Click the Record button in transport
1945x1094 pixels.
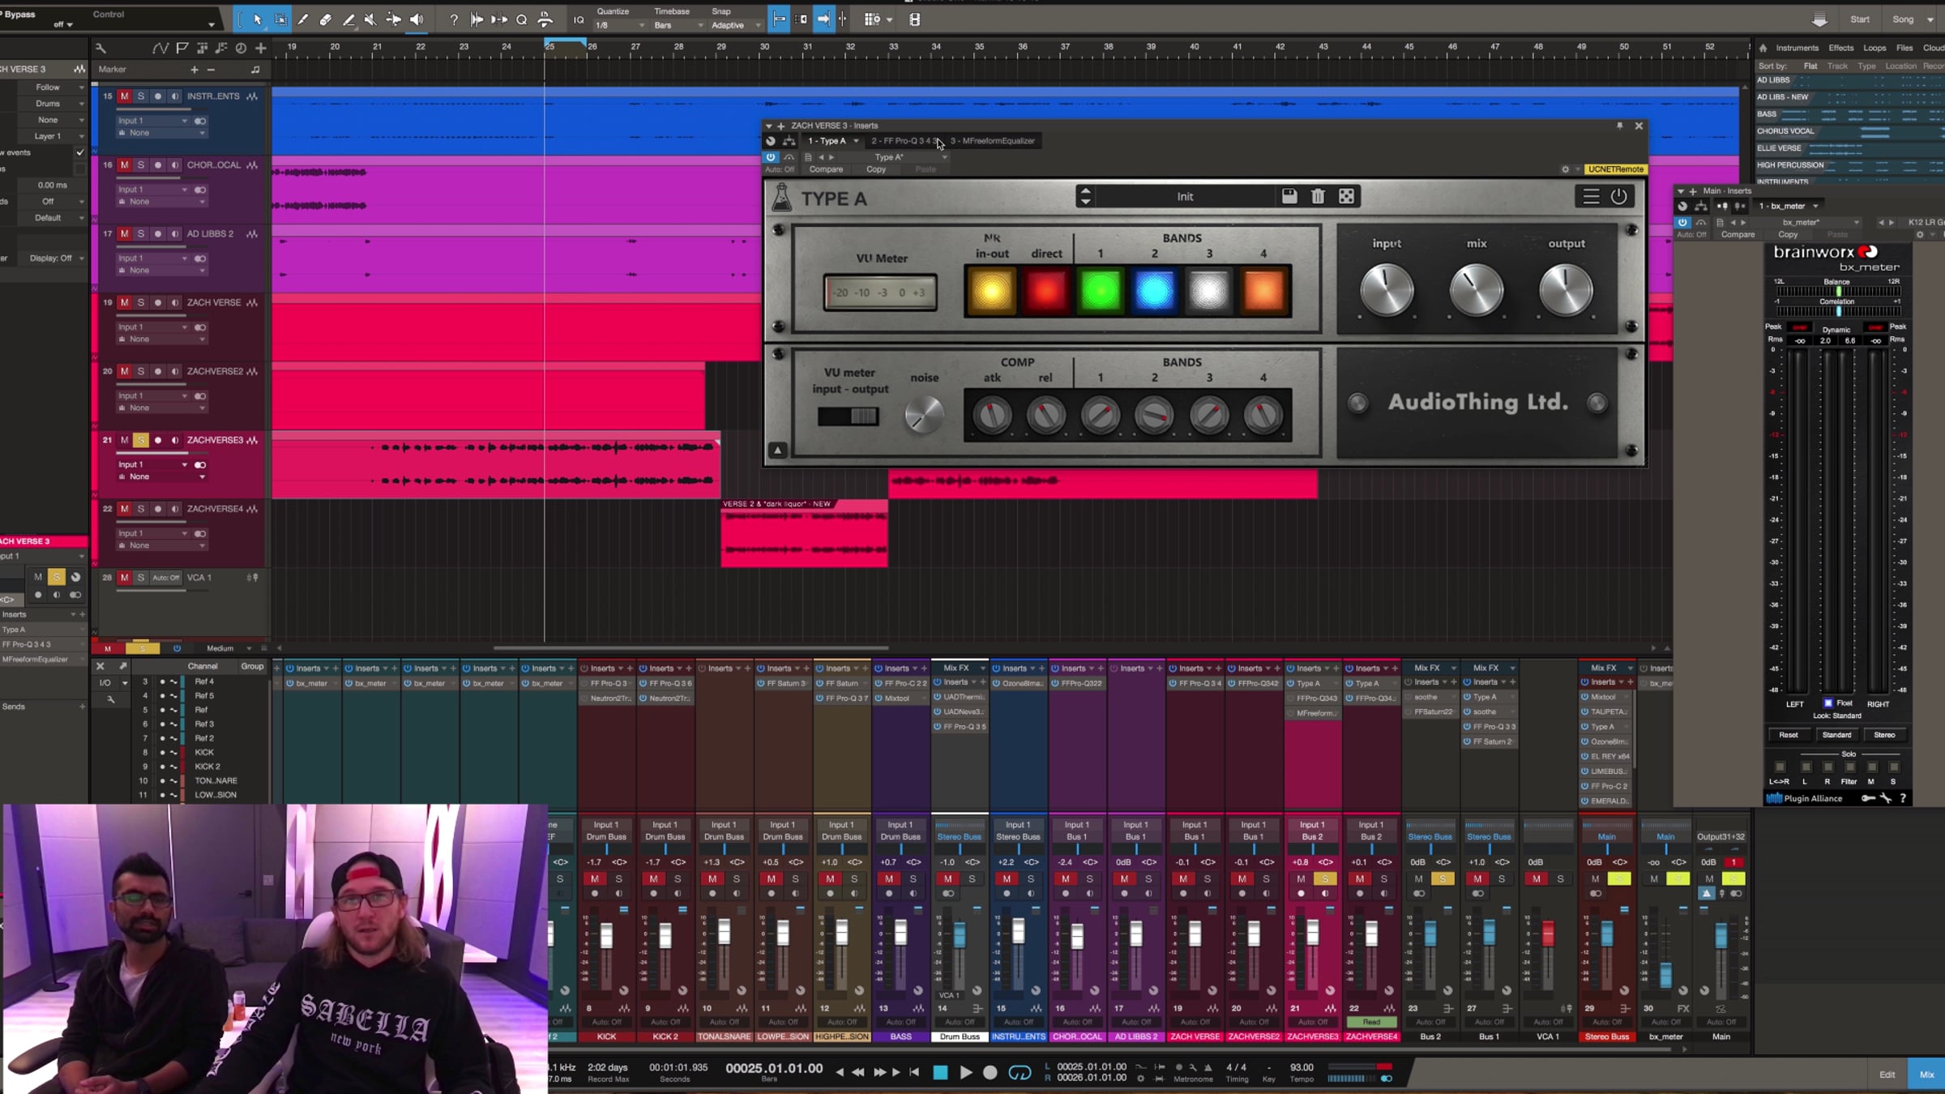990,1072
